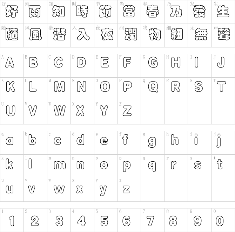The width and height of the screenshot is (235, 232).
Task: Click the uppercase W sample cell
Action: 59,112
